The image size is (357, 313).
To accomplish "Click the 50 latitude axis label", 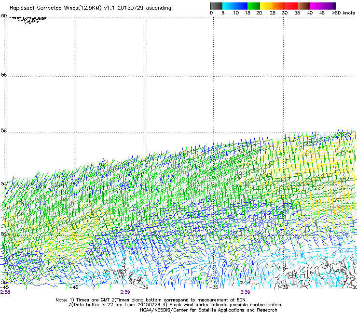I will pyautogui.click(x=4, y=282).
